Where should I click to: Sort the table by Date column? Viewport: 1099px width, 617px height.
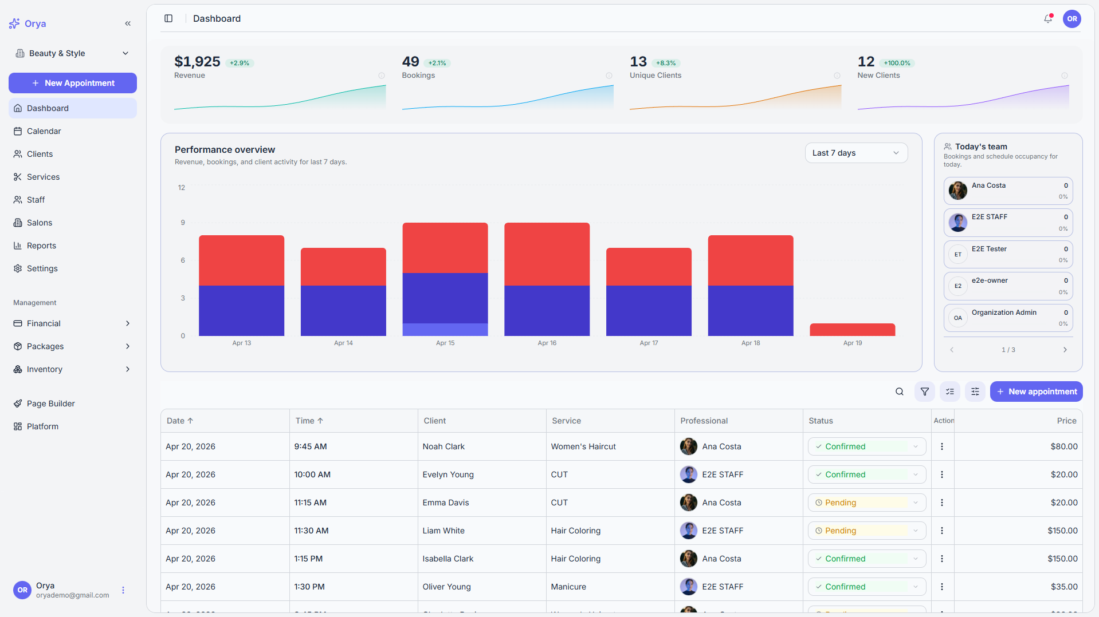click(x=180, y=421)
